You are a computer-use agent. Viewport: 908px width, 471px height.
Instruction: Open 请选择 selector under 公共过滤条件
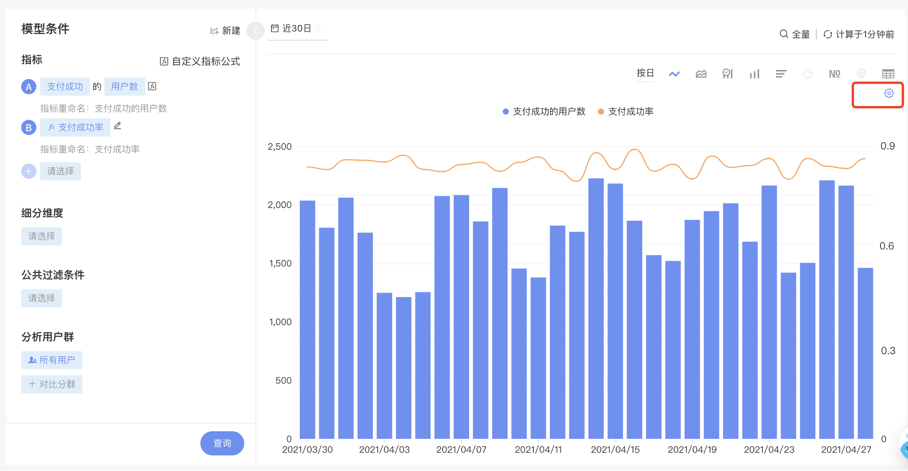(41, 298)
